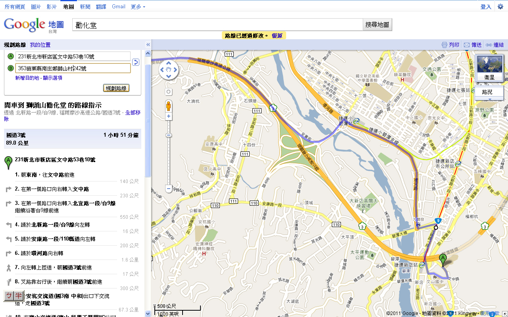The height and width of the screenshot is (317, 508).
Task: Click the 捷運小碧潭站 metro station icon
Action: coord(357,121)
